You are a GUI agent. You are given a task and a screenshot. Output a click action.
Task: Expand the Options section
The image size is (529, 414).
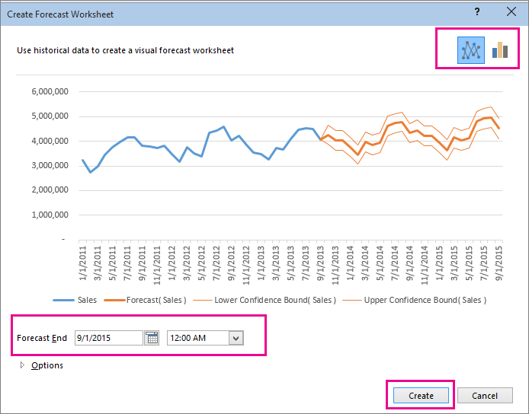(22, 365)
